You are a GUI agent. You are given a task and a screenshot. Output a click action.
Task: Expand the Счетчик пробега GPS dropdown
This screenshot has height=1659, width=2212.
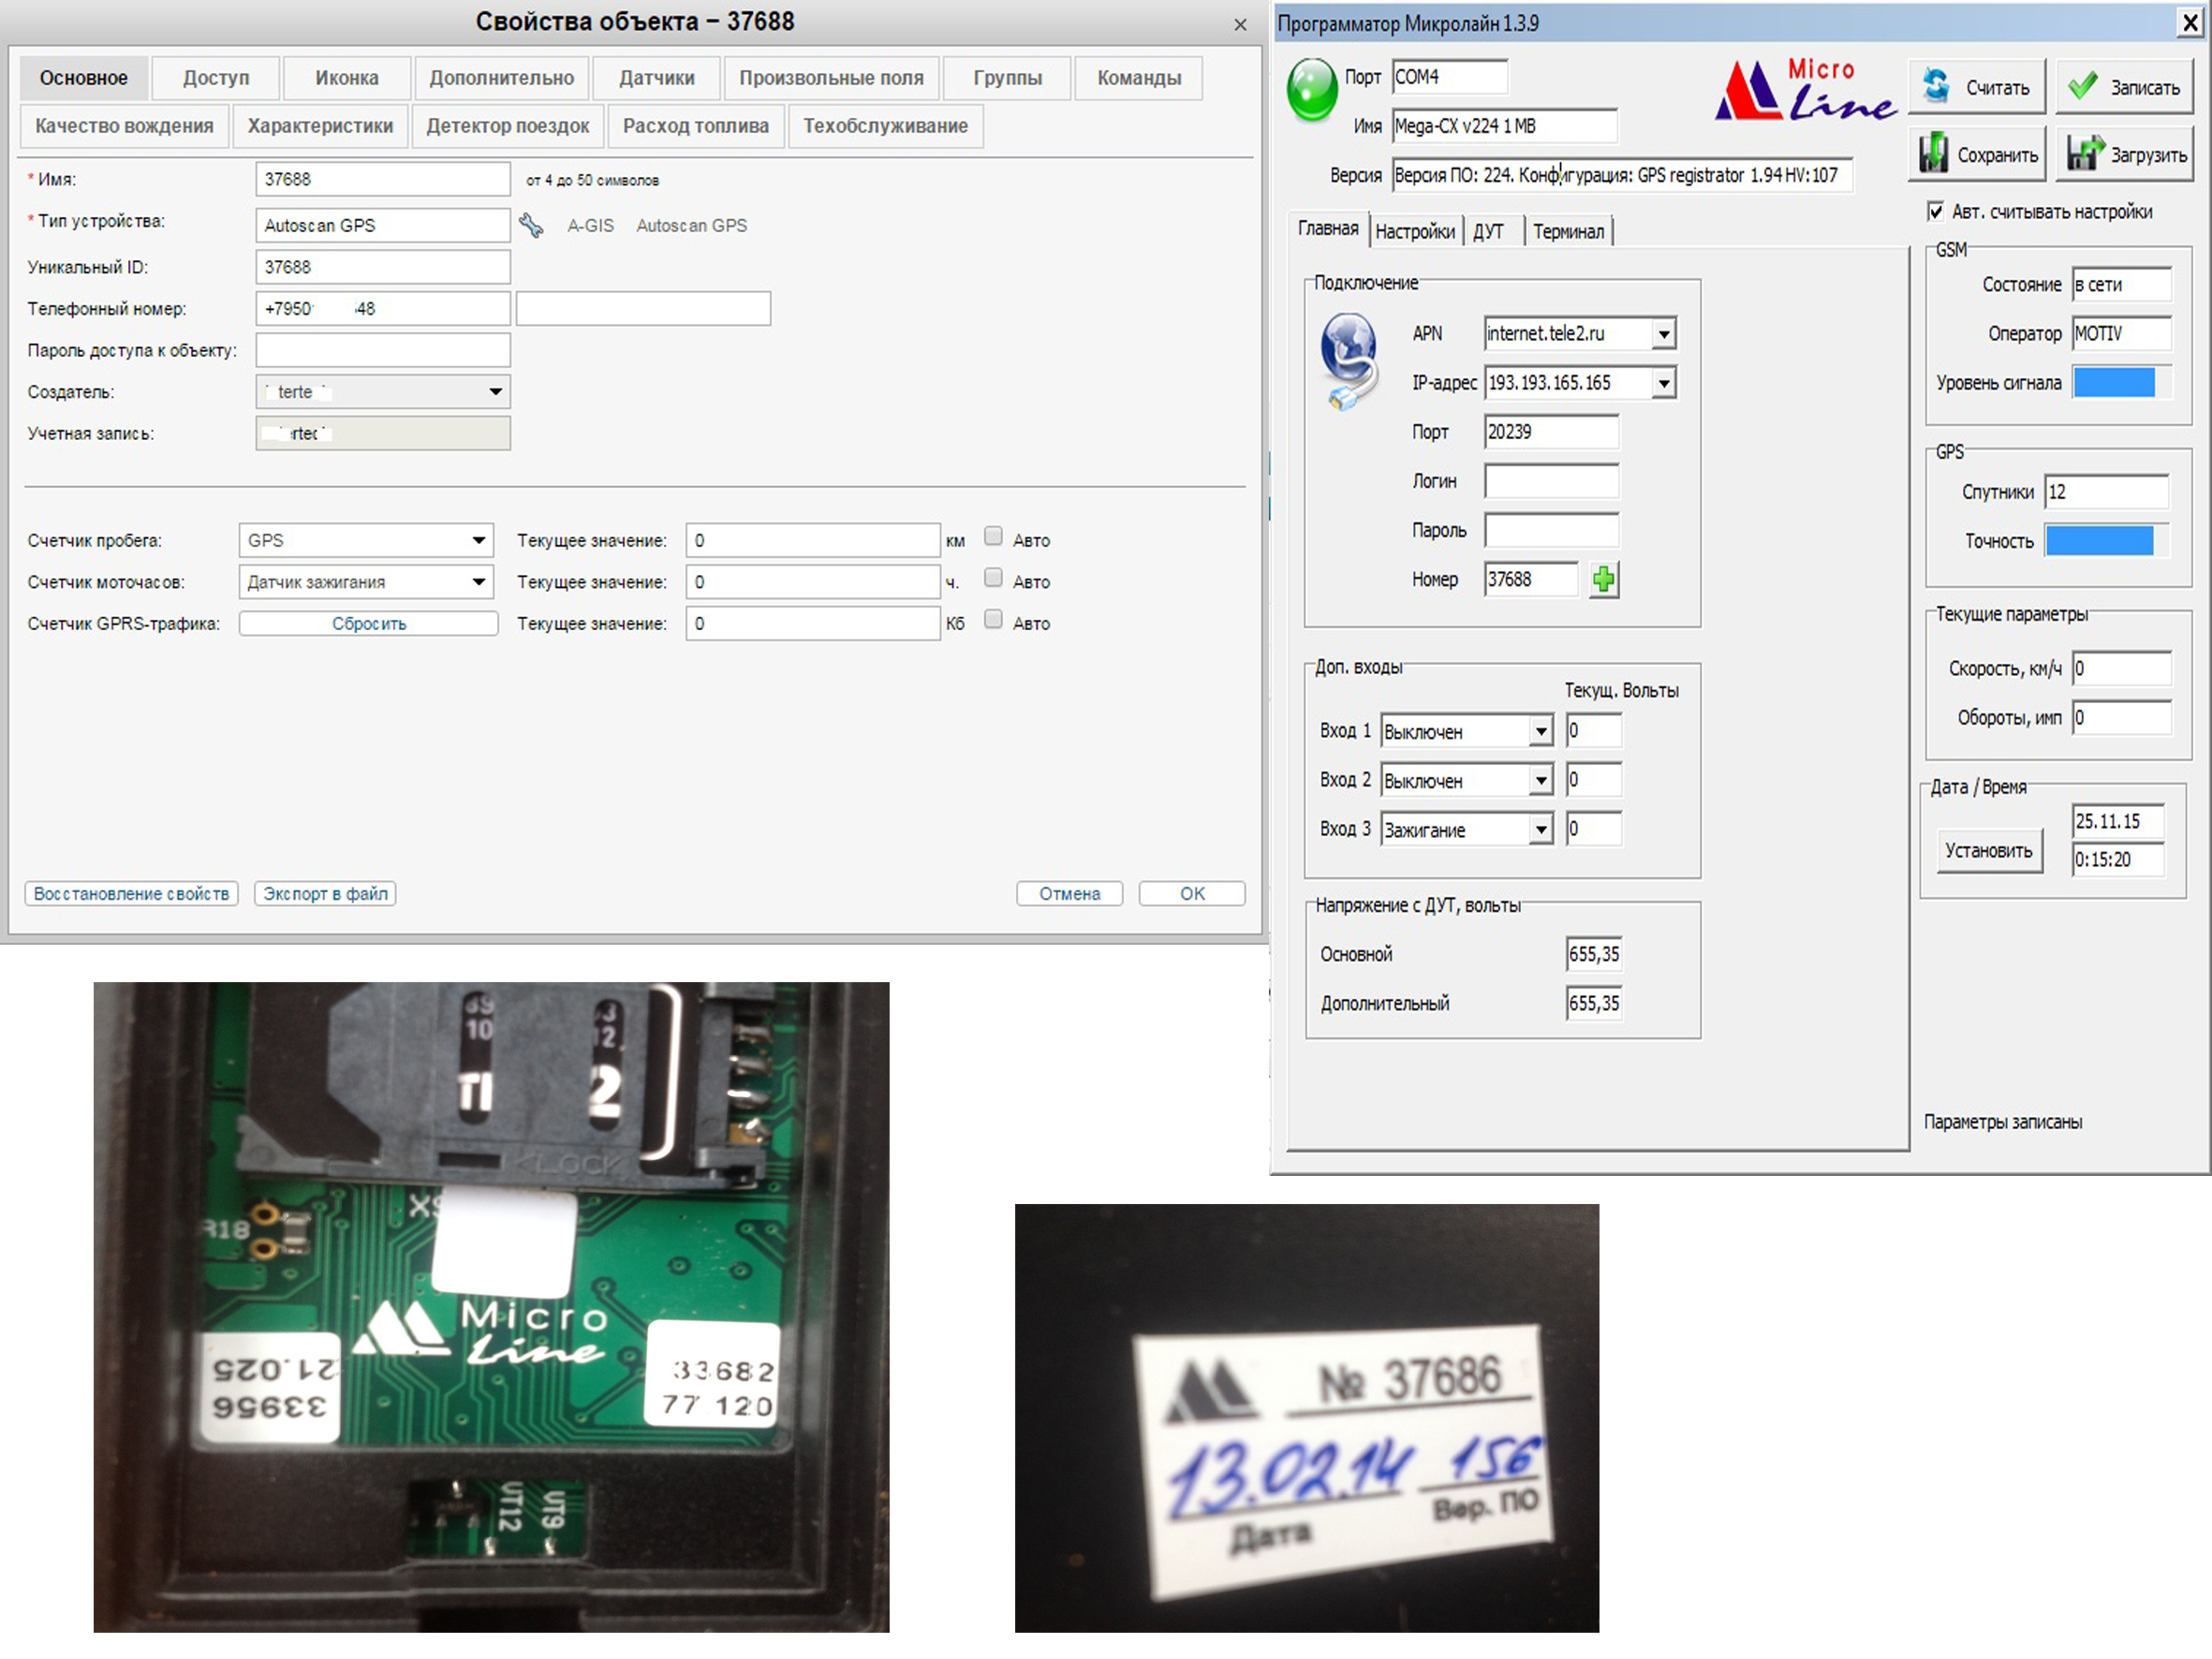(x=480, y=540)
